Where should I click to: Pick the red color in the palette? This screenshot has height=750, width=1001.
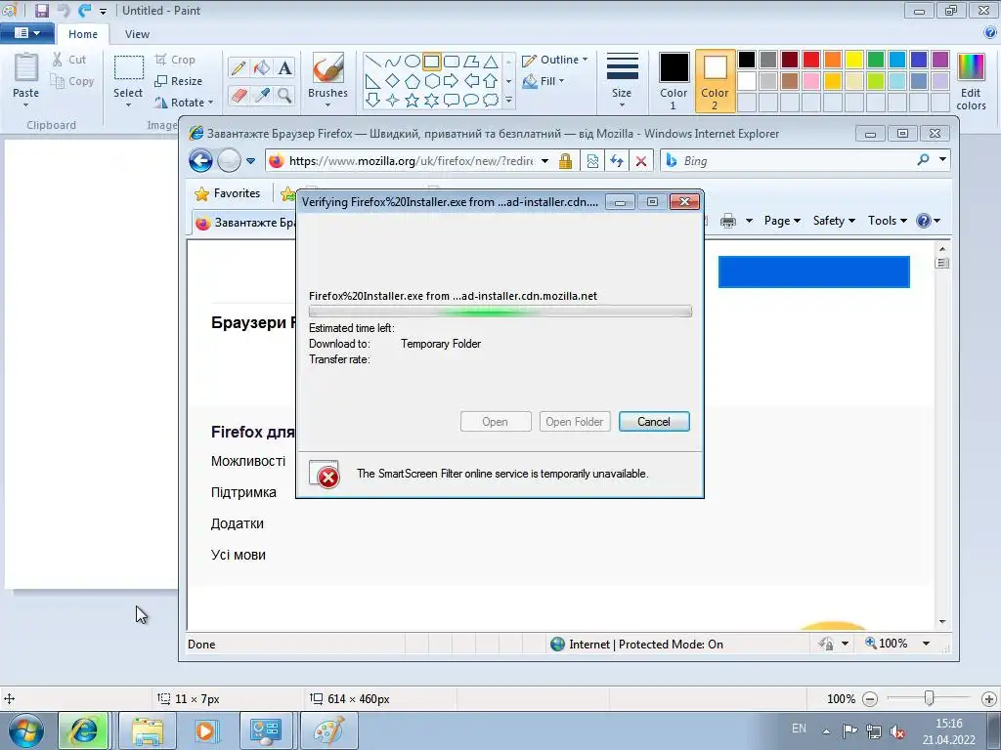click(811, 60)
